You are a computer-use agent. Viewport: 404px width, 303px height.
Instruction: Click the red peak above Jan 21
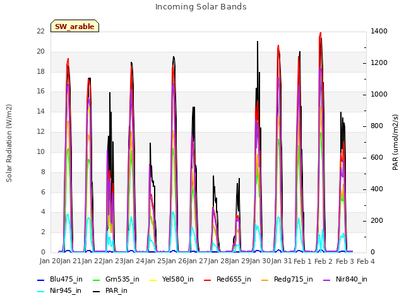(x=68, y=59)
